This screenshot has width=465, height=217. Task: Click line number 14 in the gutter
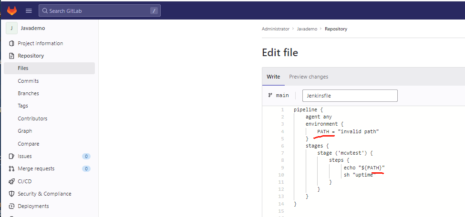(x=281, y=204)
